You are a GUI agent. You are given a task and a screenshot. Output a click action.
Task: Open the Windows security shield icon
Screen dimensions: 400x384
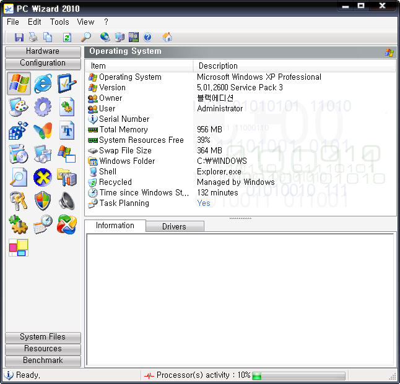point(43,201)
